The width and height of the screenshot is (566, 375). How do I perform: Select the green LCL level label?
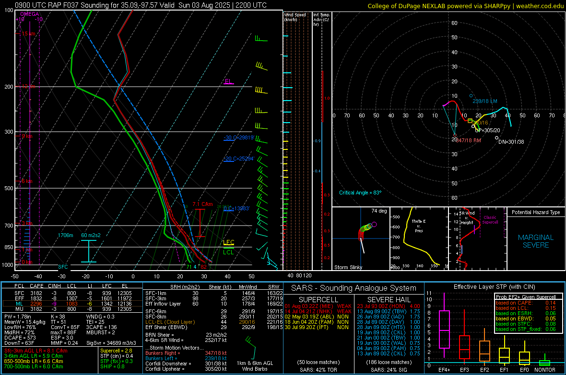(228, 252)
